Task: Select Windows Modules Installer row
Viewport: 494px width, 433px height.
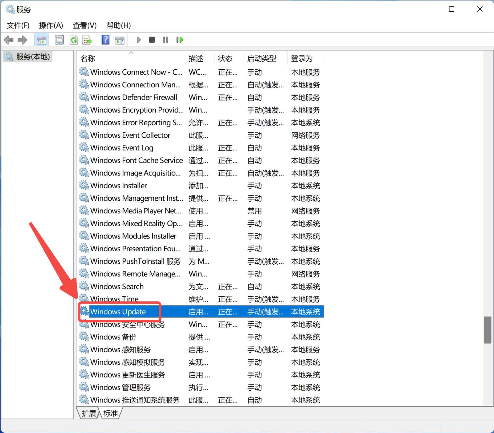Action: (x=202, y=236)
